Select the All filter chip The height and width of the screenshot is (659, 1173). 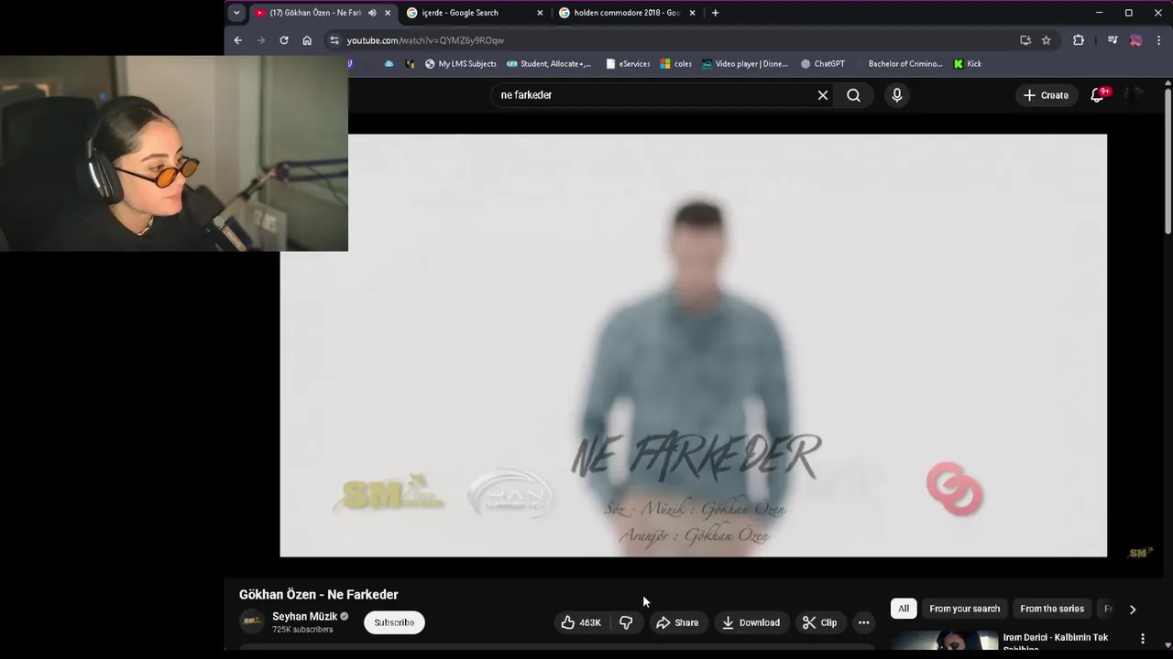pyautogui.click(x=904, y=609)
